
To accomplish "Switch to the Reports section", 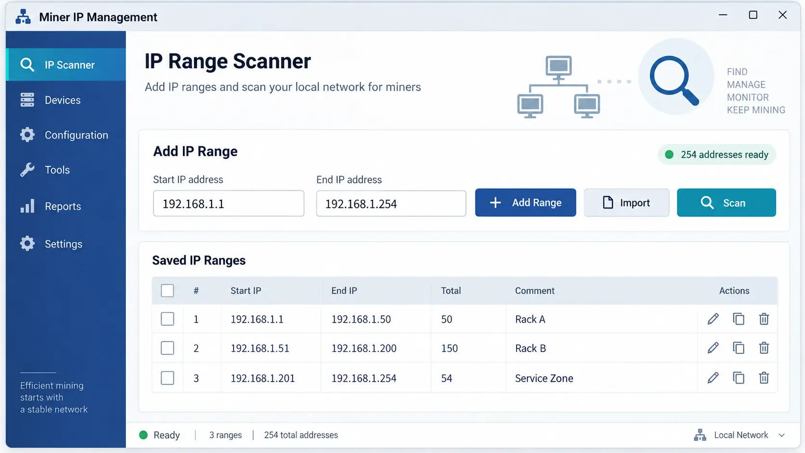I will [66, 206].
